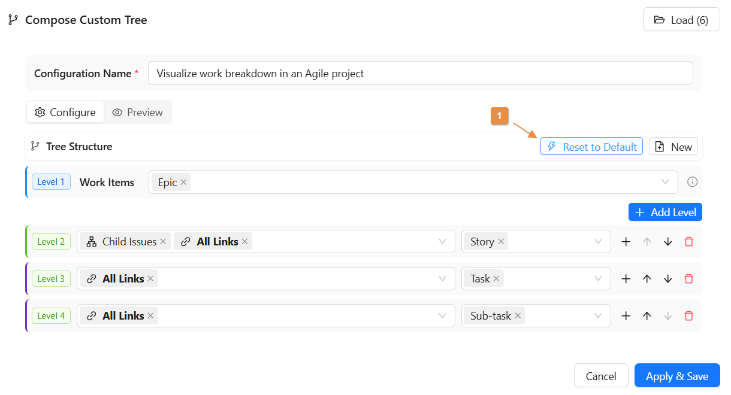731x395 pixels.
Task: Expand the Level 1 Work Items dropdown
Action: coord(665,182)
